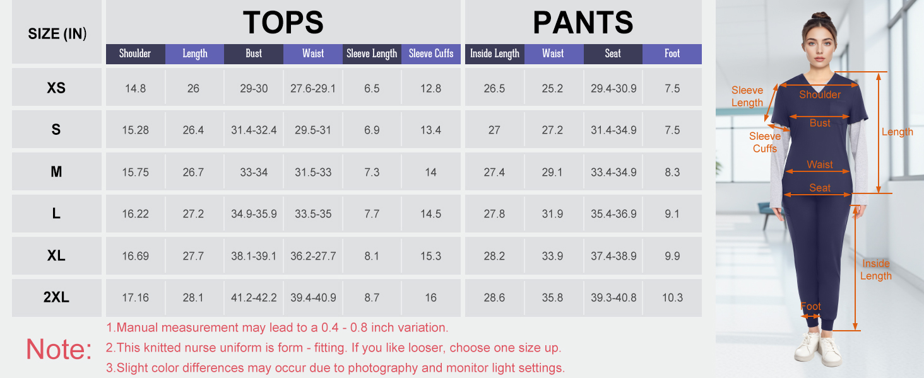Select the Sleeve Length column header
Screen dimensions: 924x378
point(372,54)
